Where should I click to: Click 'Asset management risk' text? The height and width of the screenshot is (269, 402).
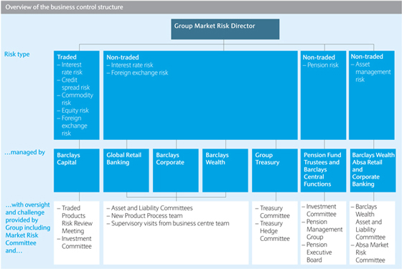[x=371, y=72]
